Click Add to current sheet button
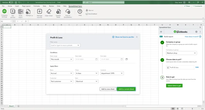Image resolution: width=205 pixels, height=110 pixels. point(126,89)
